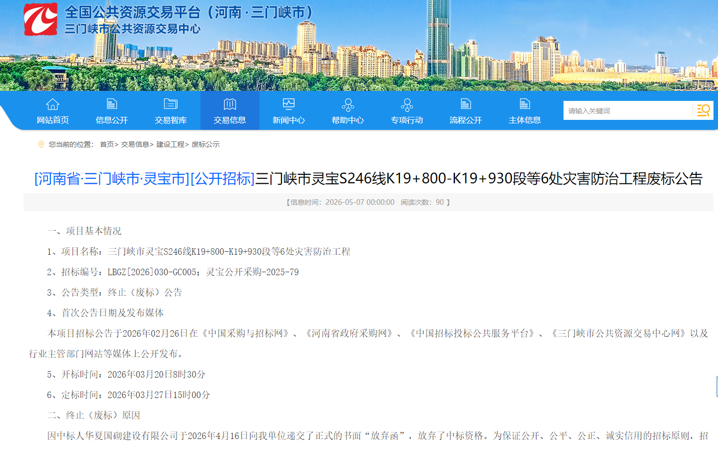The width and height of the screenshot is (718, 450).
Task: Click the heading 一、项目基本情况
Action: 84,231
